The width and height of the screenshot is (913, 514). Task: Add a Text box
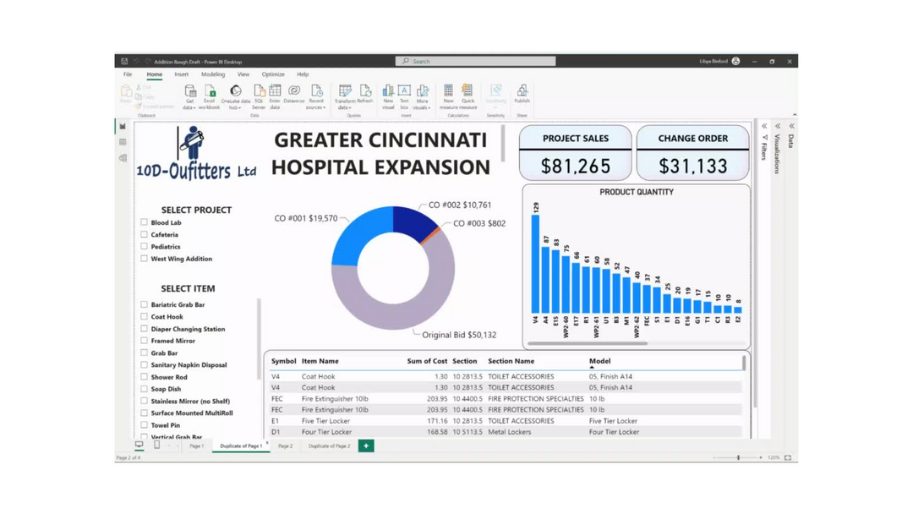coord(404,93)
